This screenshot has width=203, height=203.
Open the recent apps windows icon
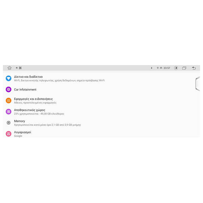[184, 68]
